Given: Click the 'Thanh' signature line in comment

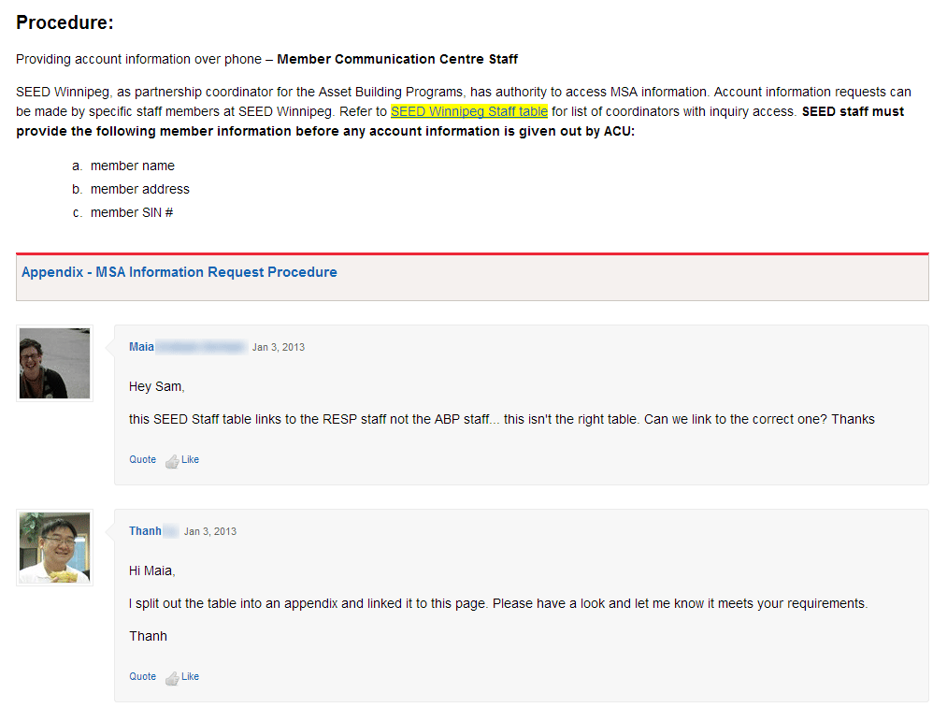Looking at the screenshot, I should click(148, 636).
